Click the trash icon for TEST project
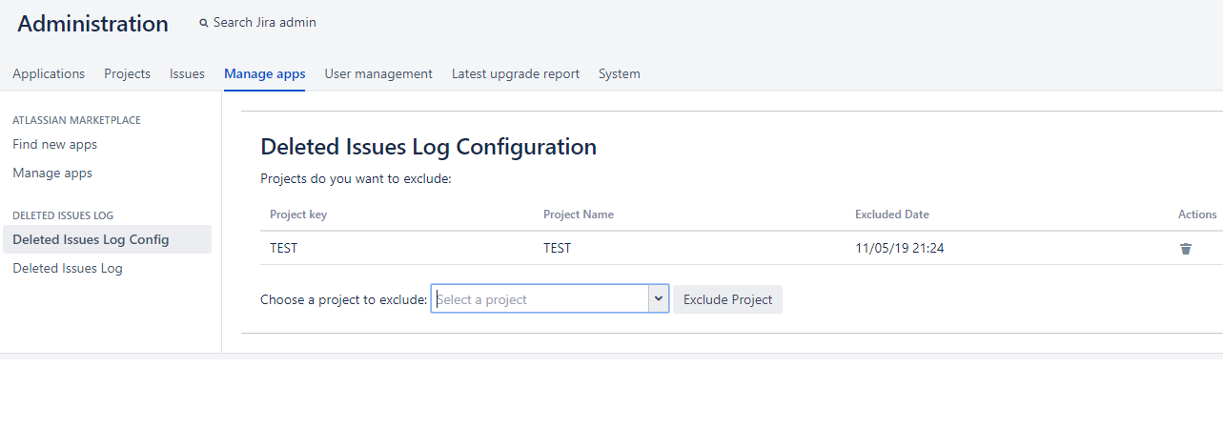This screenshot has height=429, width=1223. [x=1186, y=249]
